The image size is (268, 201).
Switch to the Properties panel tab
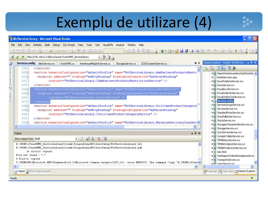210,171
